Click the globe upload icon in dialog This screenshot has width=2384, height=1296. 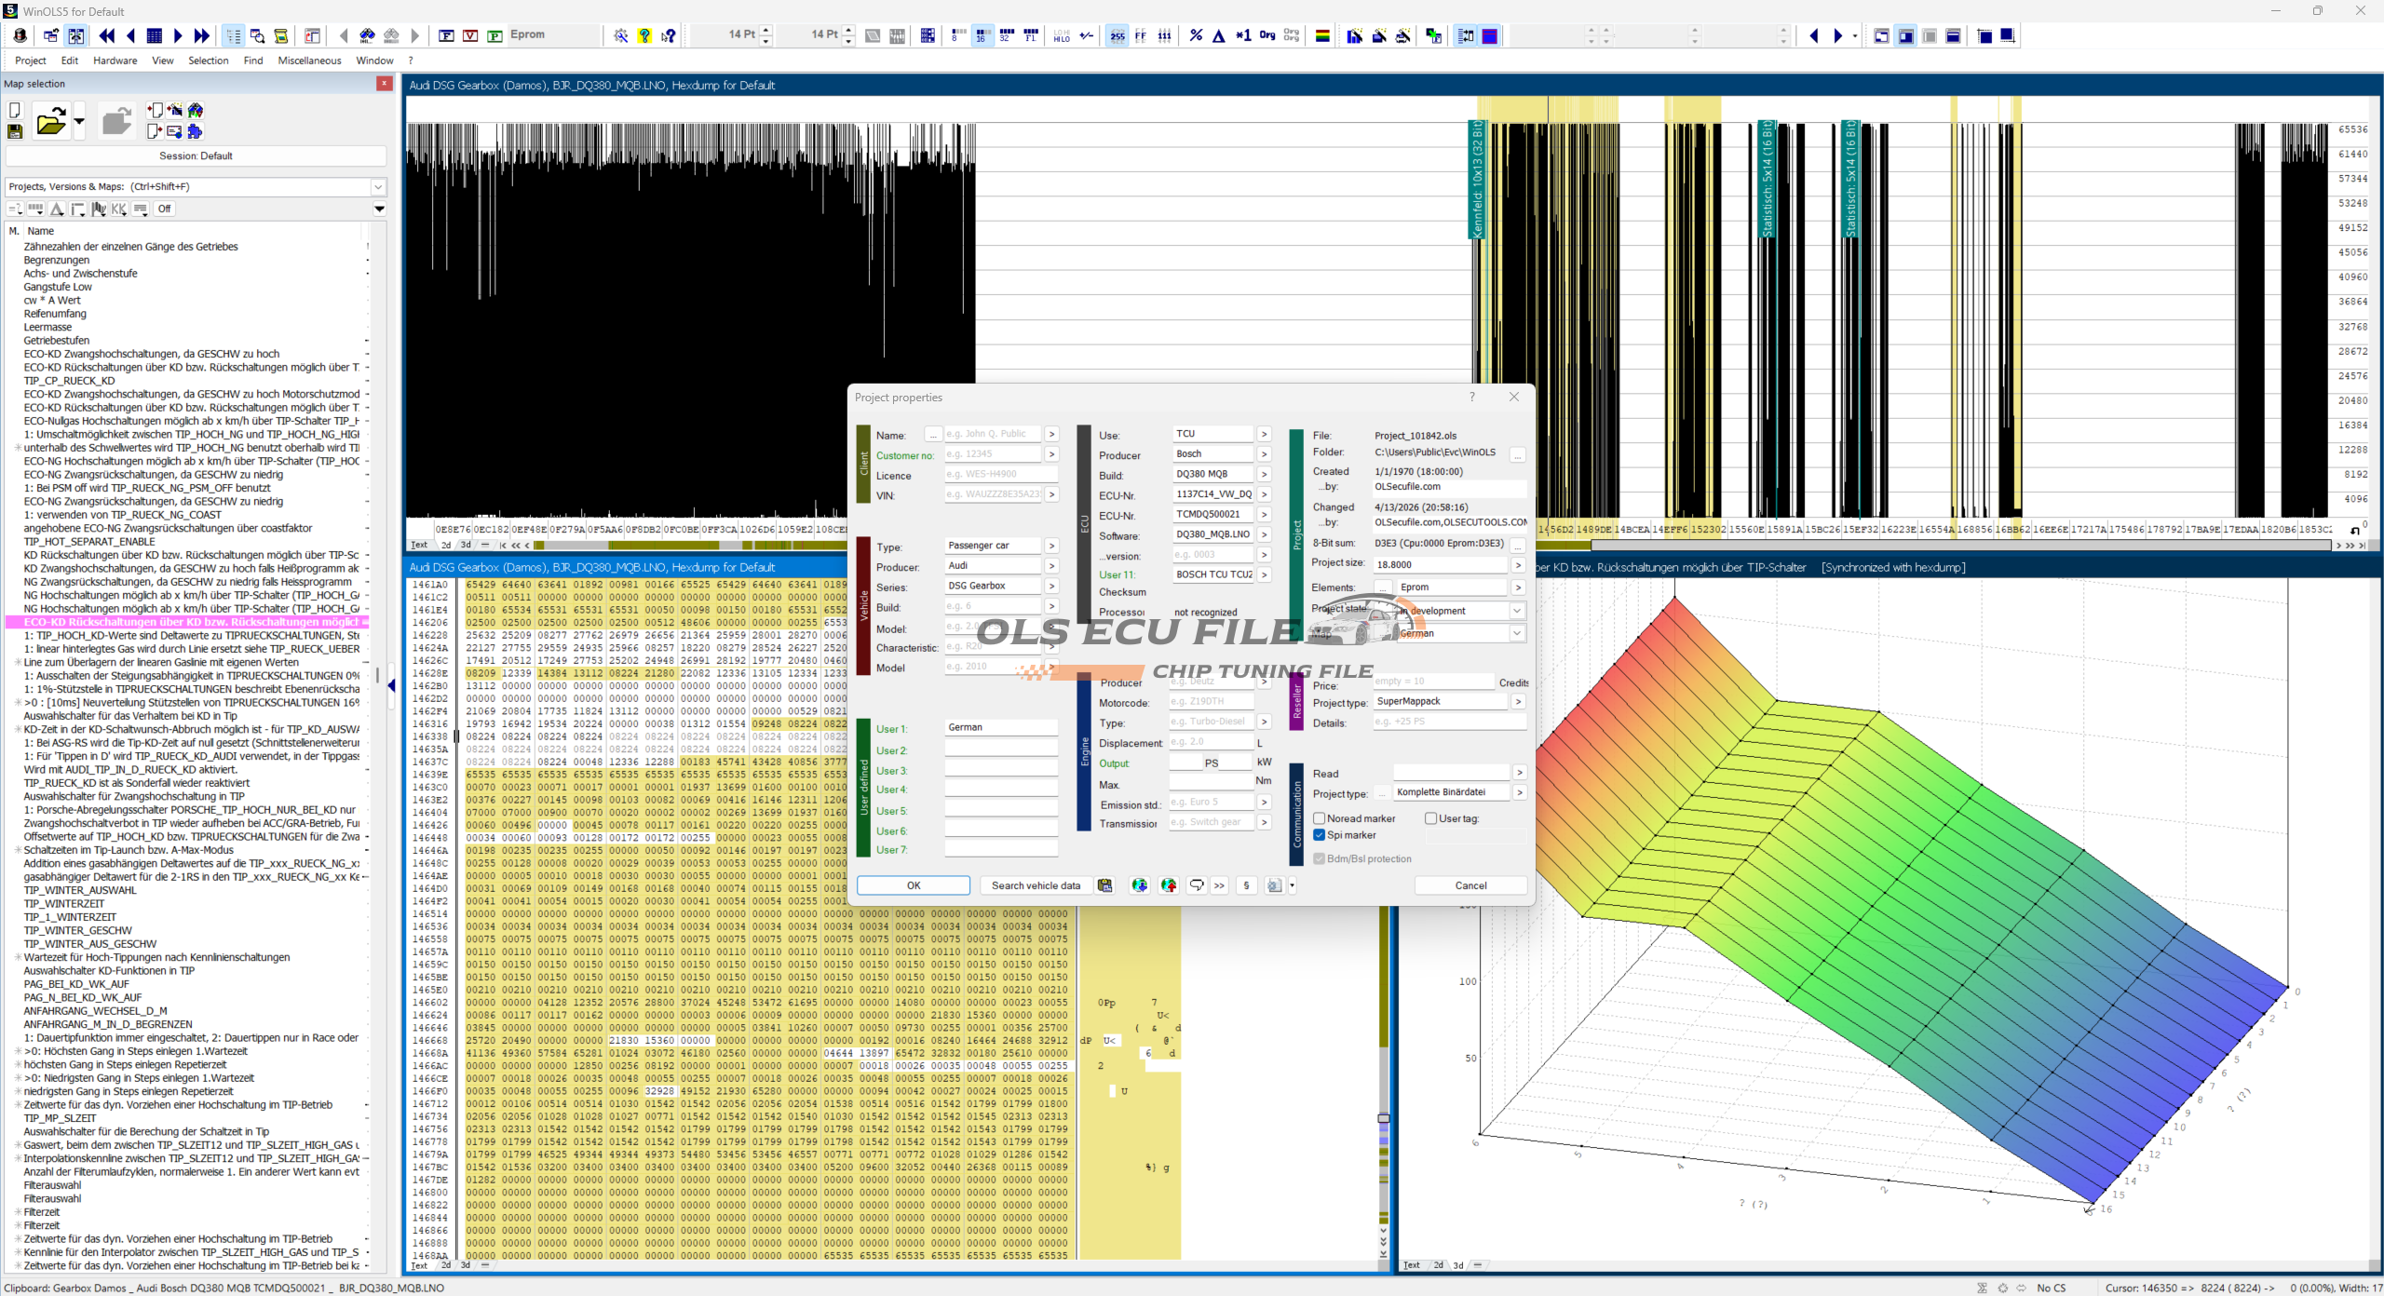point(1169,885)
